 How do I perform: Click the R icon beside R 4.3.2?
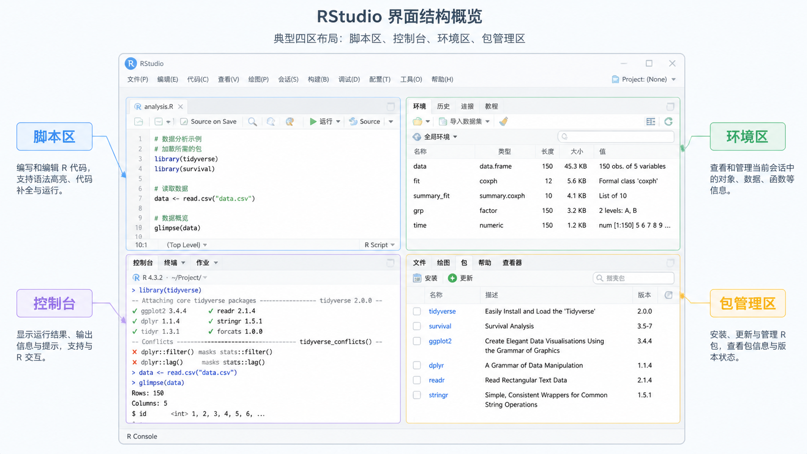click(x=136, y=278)
